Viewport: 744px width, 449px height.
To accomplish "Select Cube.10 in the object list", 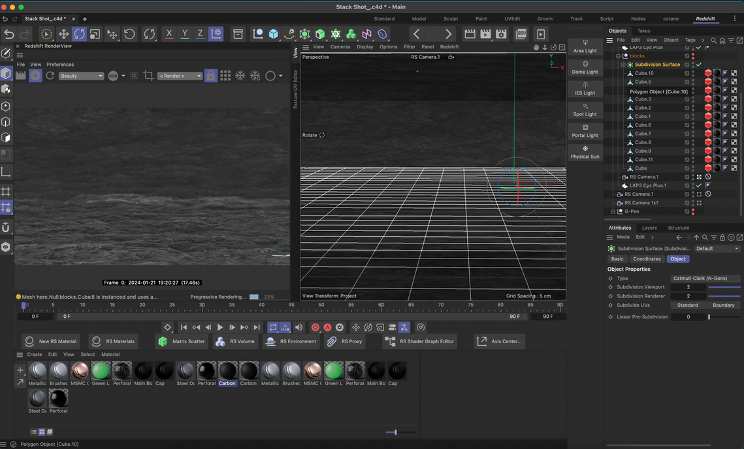I will [644, 74].
